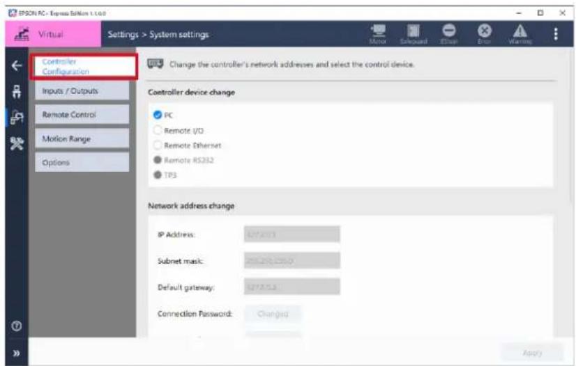Click the Warning triangle icon
Image resolution: width=576 pixels, height=366 pixels.
(x=520, y=31)
